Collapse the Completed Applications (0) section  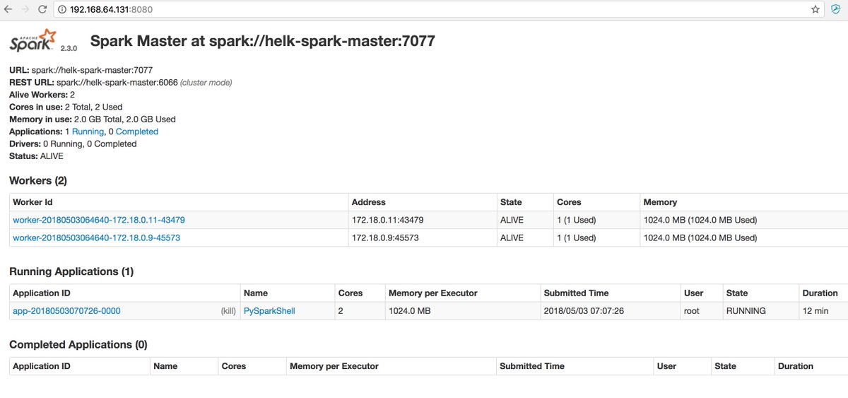pos(78,344)
